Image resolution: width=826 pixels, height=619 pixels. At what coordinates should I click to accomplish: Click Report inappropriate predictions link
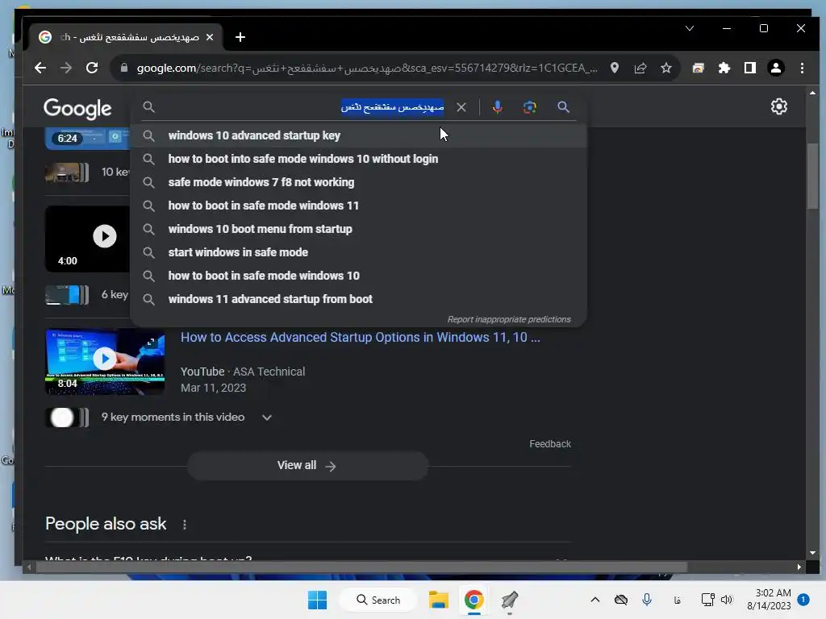509,319
